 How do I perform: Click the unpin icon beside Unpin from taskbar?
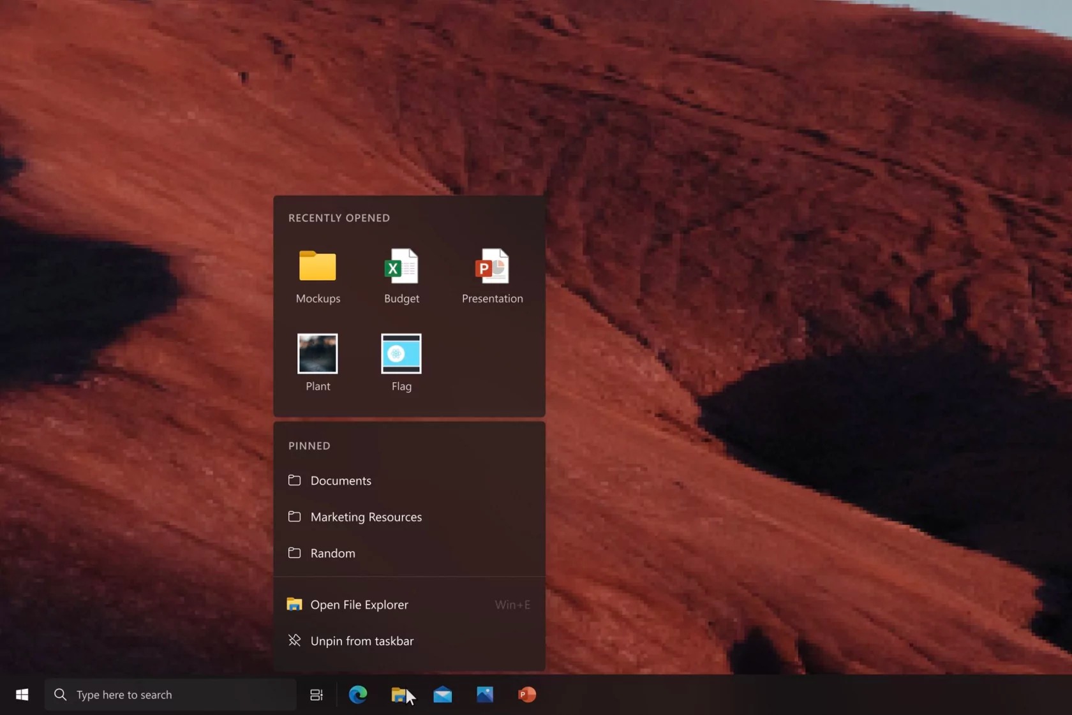pyautogui.click(x=294, y=640)
